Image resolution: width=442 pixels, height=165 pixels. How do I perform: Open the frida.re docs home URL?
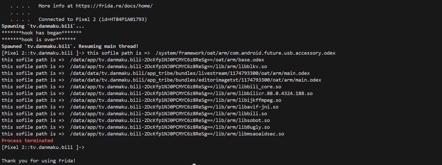114,6
